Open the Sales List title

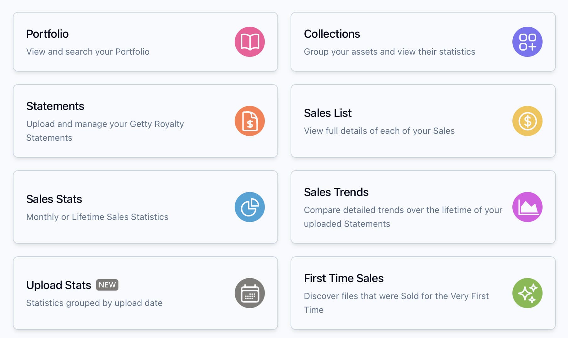(328, 113)
